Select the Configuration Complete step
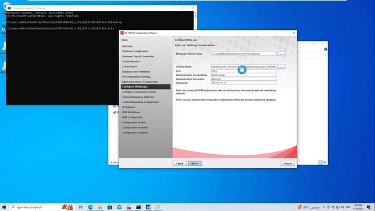The image size is (375, 211). click(x=135, y=132)
